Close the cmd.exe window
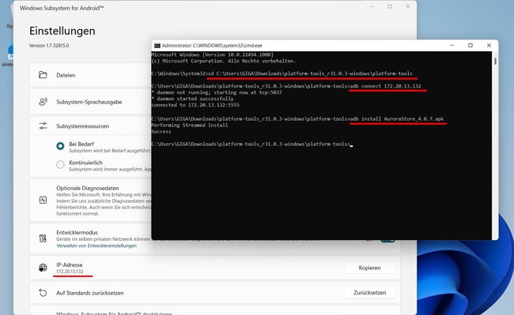The height and width of the screenshot is (315, 514). 489,46
